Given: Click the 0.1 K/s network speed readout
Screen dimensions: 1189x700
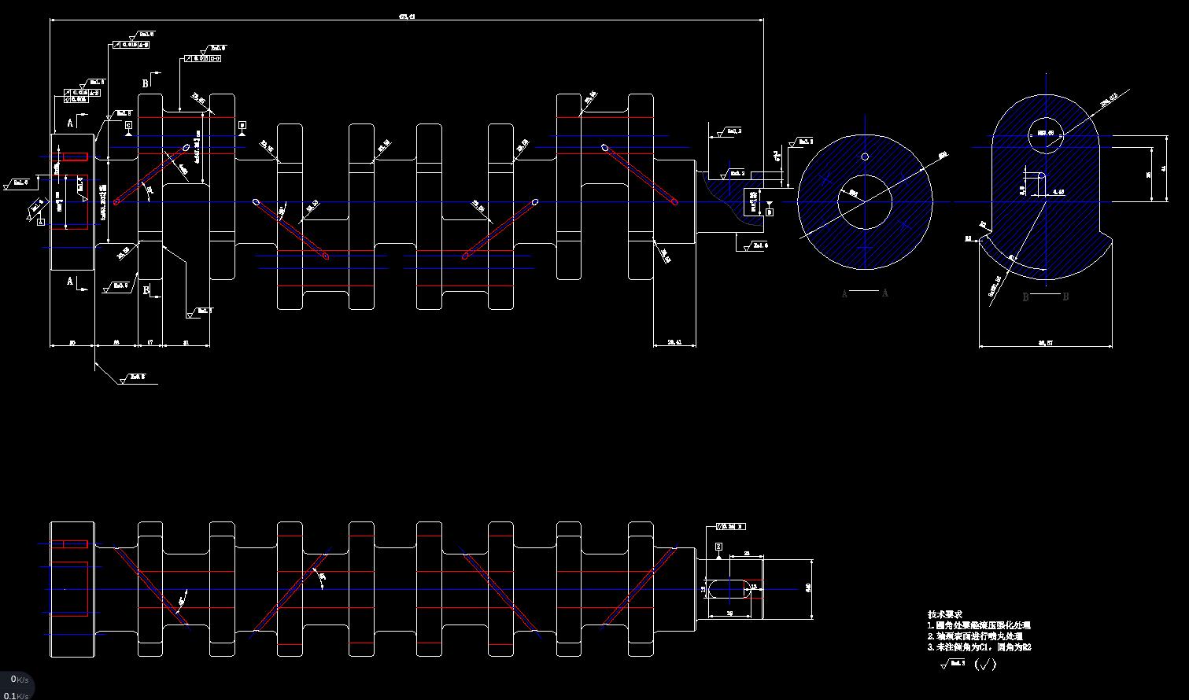Looking at the screenshot, I should coord(16,695).
